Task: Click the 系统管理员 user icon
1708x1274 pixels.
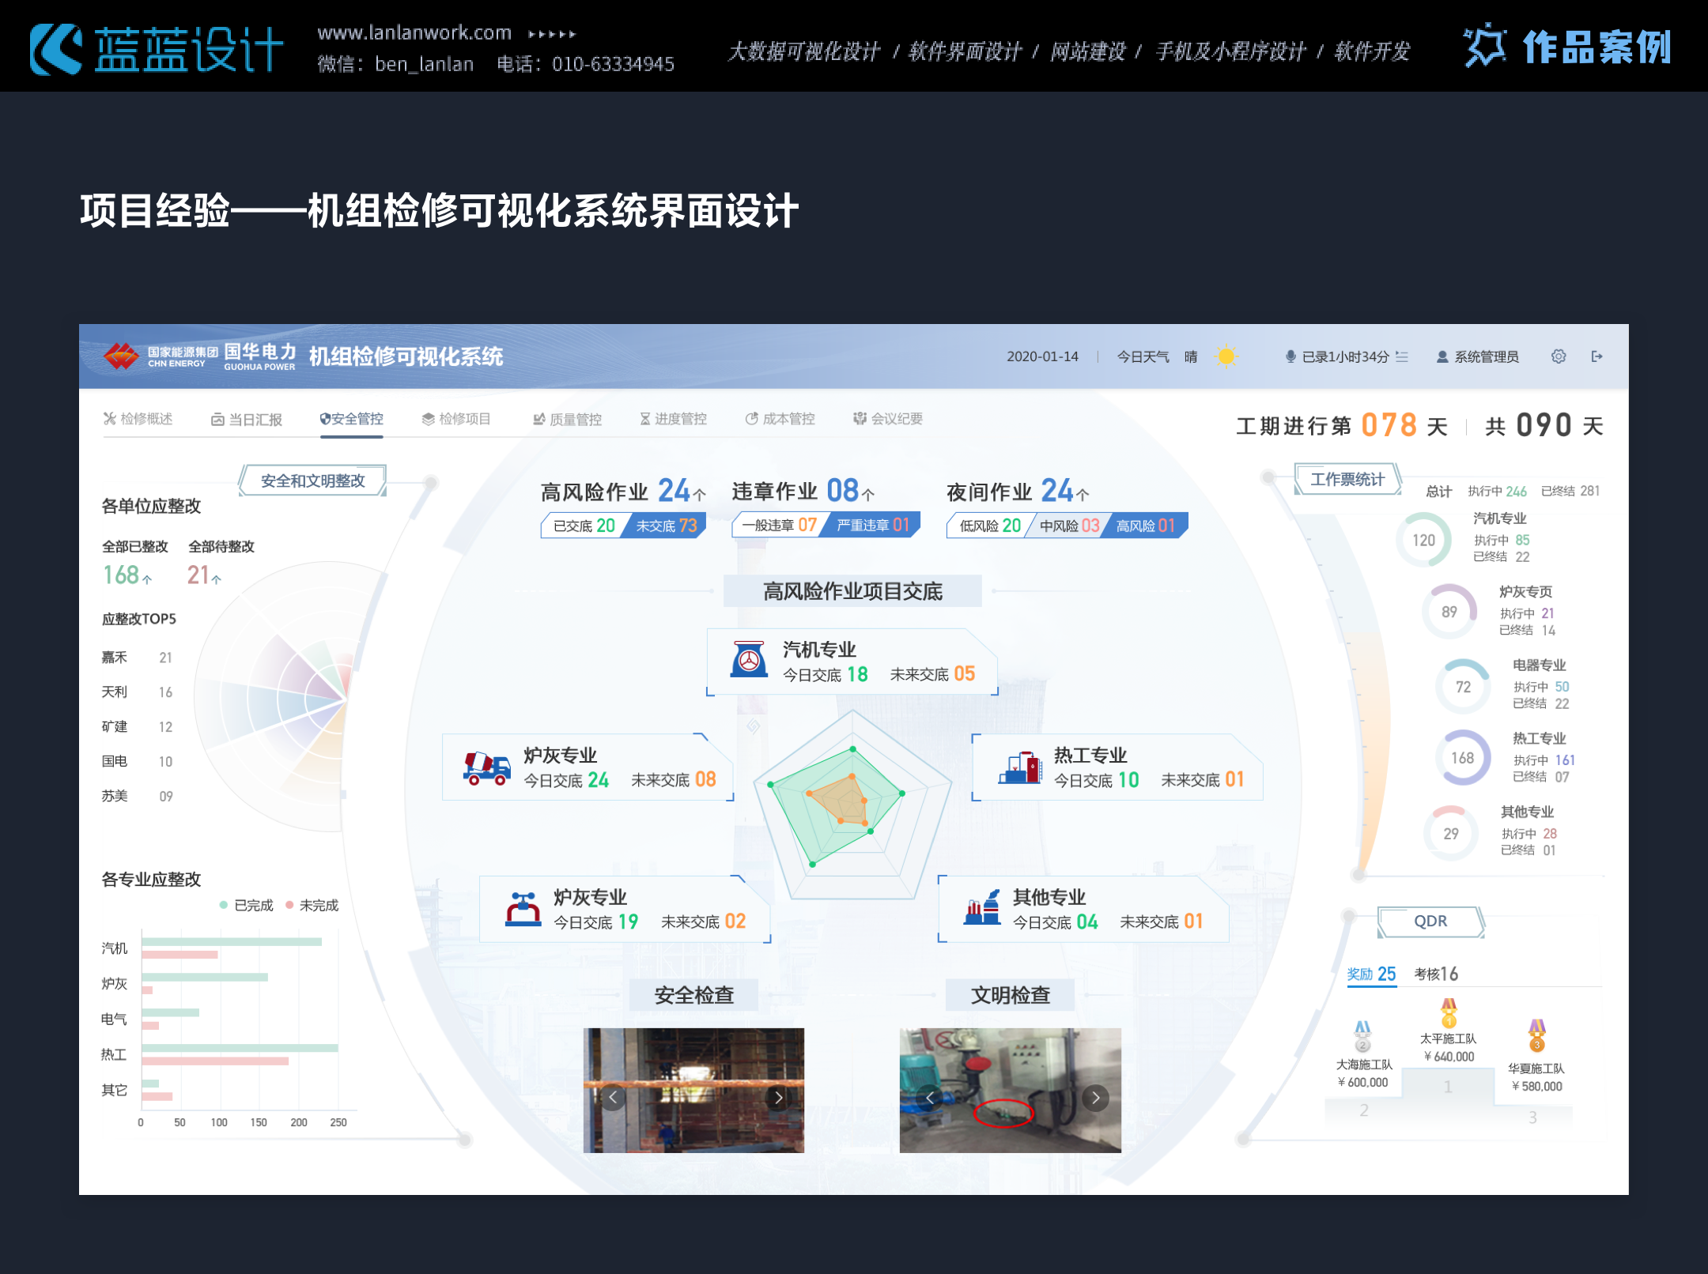Action: (1442, 356)
